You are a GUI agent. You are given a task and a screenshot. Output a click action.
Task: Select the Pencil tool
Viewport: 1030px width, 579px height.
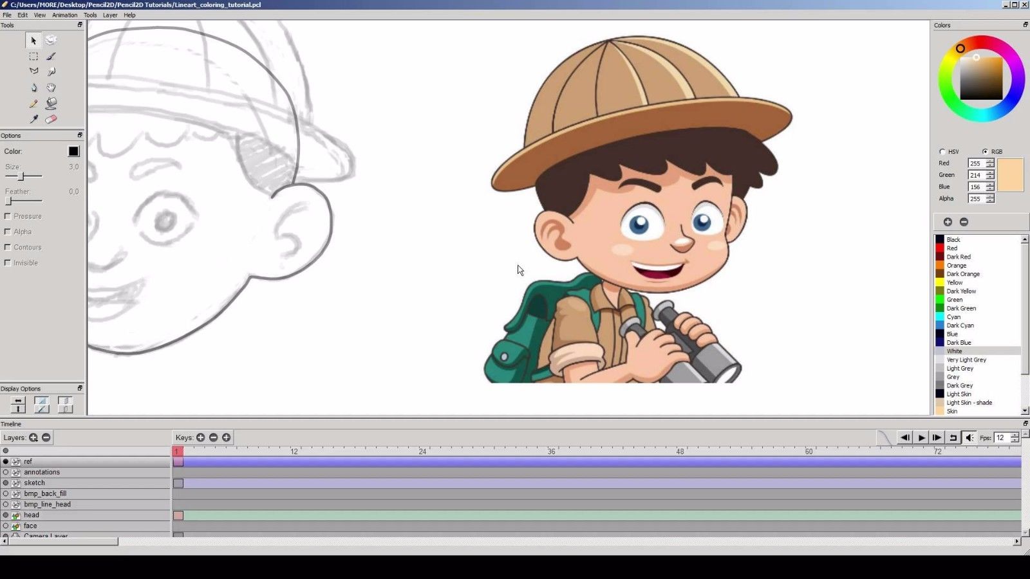click(33, 103)
